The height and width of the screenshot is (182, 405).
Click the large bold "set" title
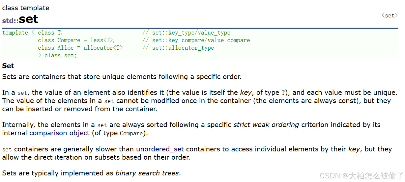coord(29,19)
